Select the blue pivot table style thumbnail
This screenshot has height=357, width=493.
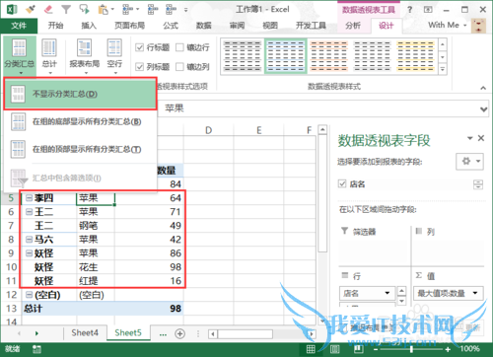(x=286, y=56)
